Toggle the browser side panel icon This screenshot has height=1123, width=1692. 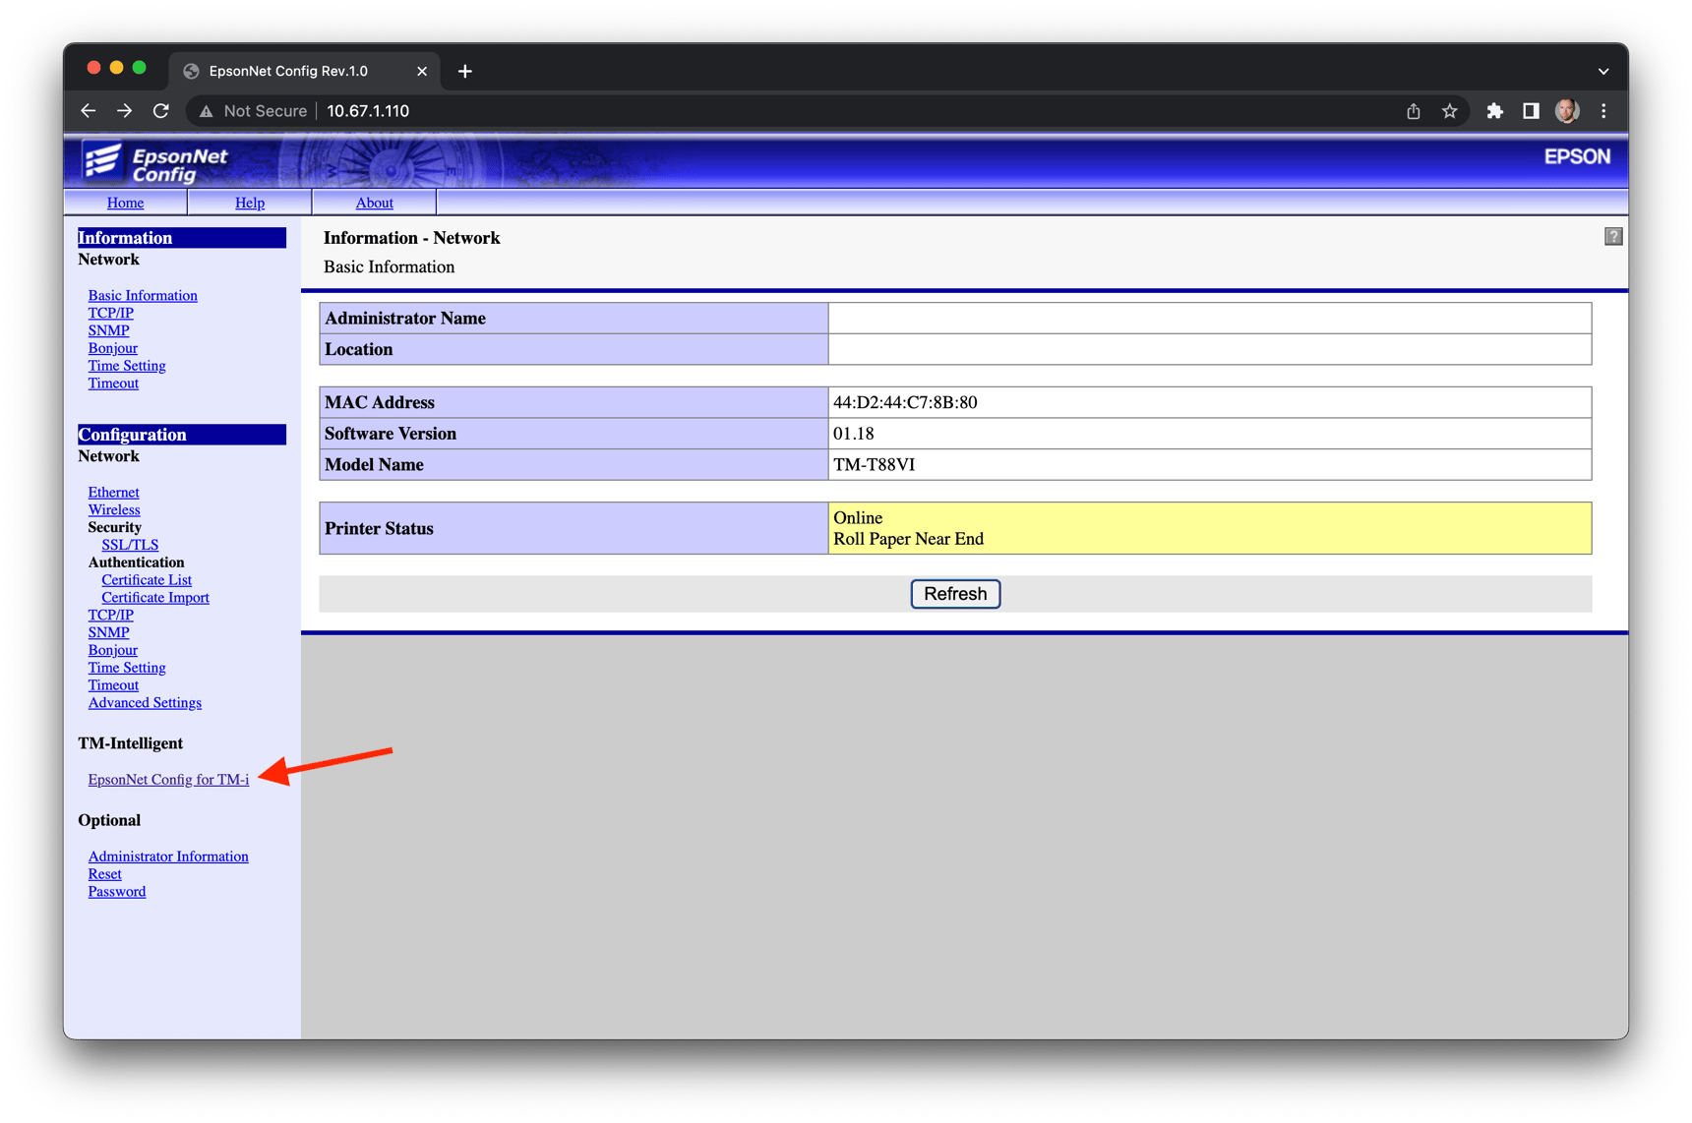(x=1531, y=111)
